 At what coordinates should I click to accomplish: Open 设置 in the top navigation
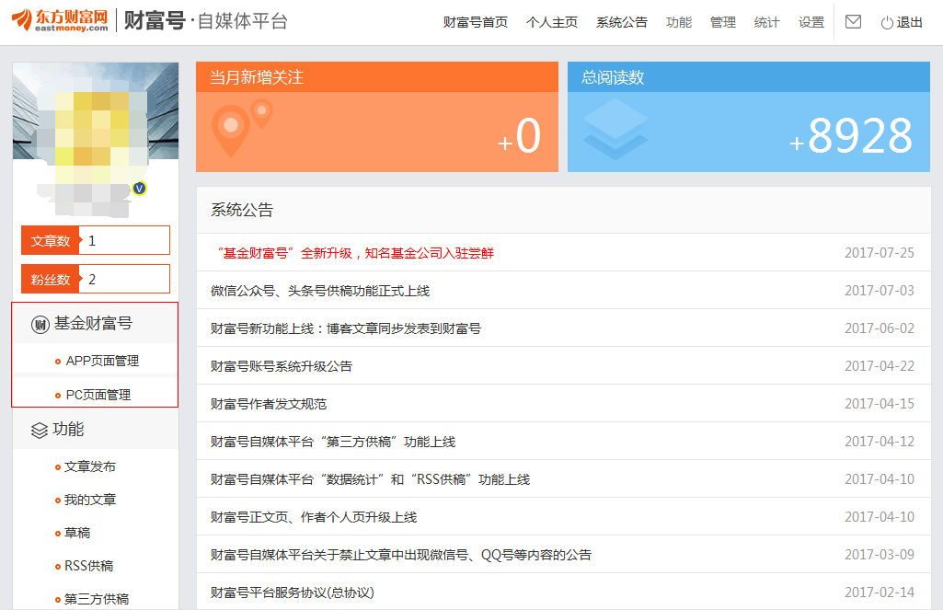point(811,22)
